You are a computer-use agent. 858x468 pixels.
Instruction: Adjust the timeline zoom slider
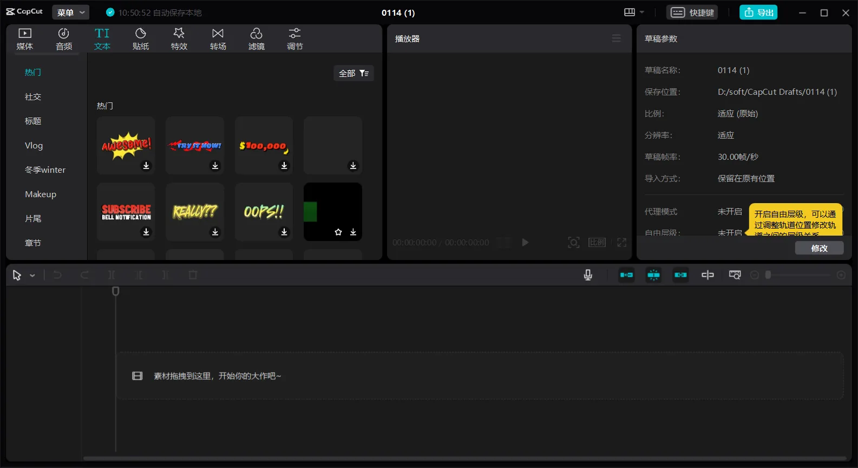point(768,275)
